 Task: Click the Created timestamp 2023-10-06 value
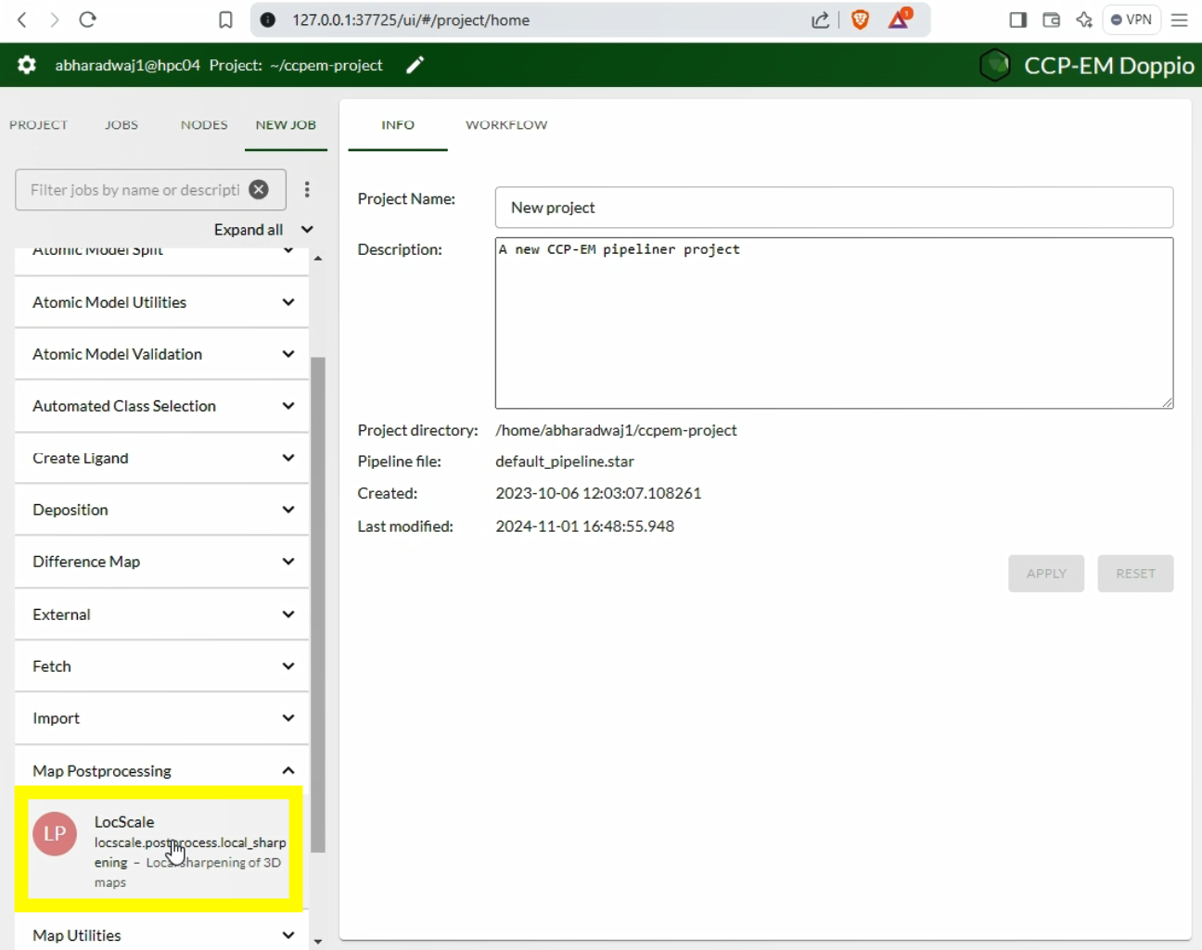598,493
